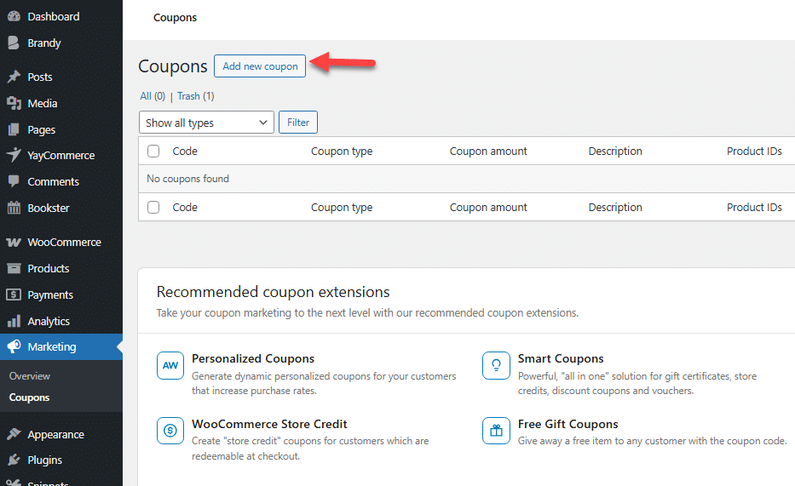Click the top Description column header

click(x=615, y=151)
